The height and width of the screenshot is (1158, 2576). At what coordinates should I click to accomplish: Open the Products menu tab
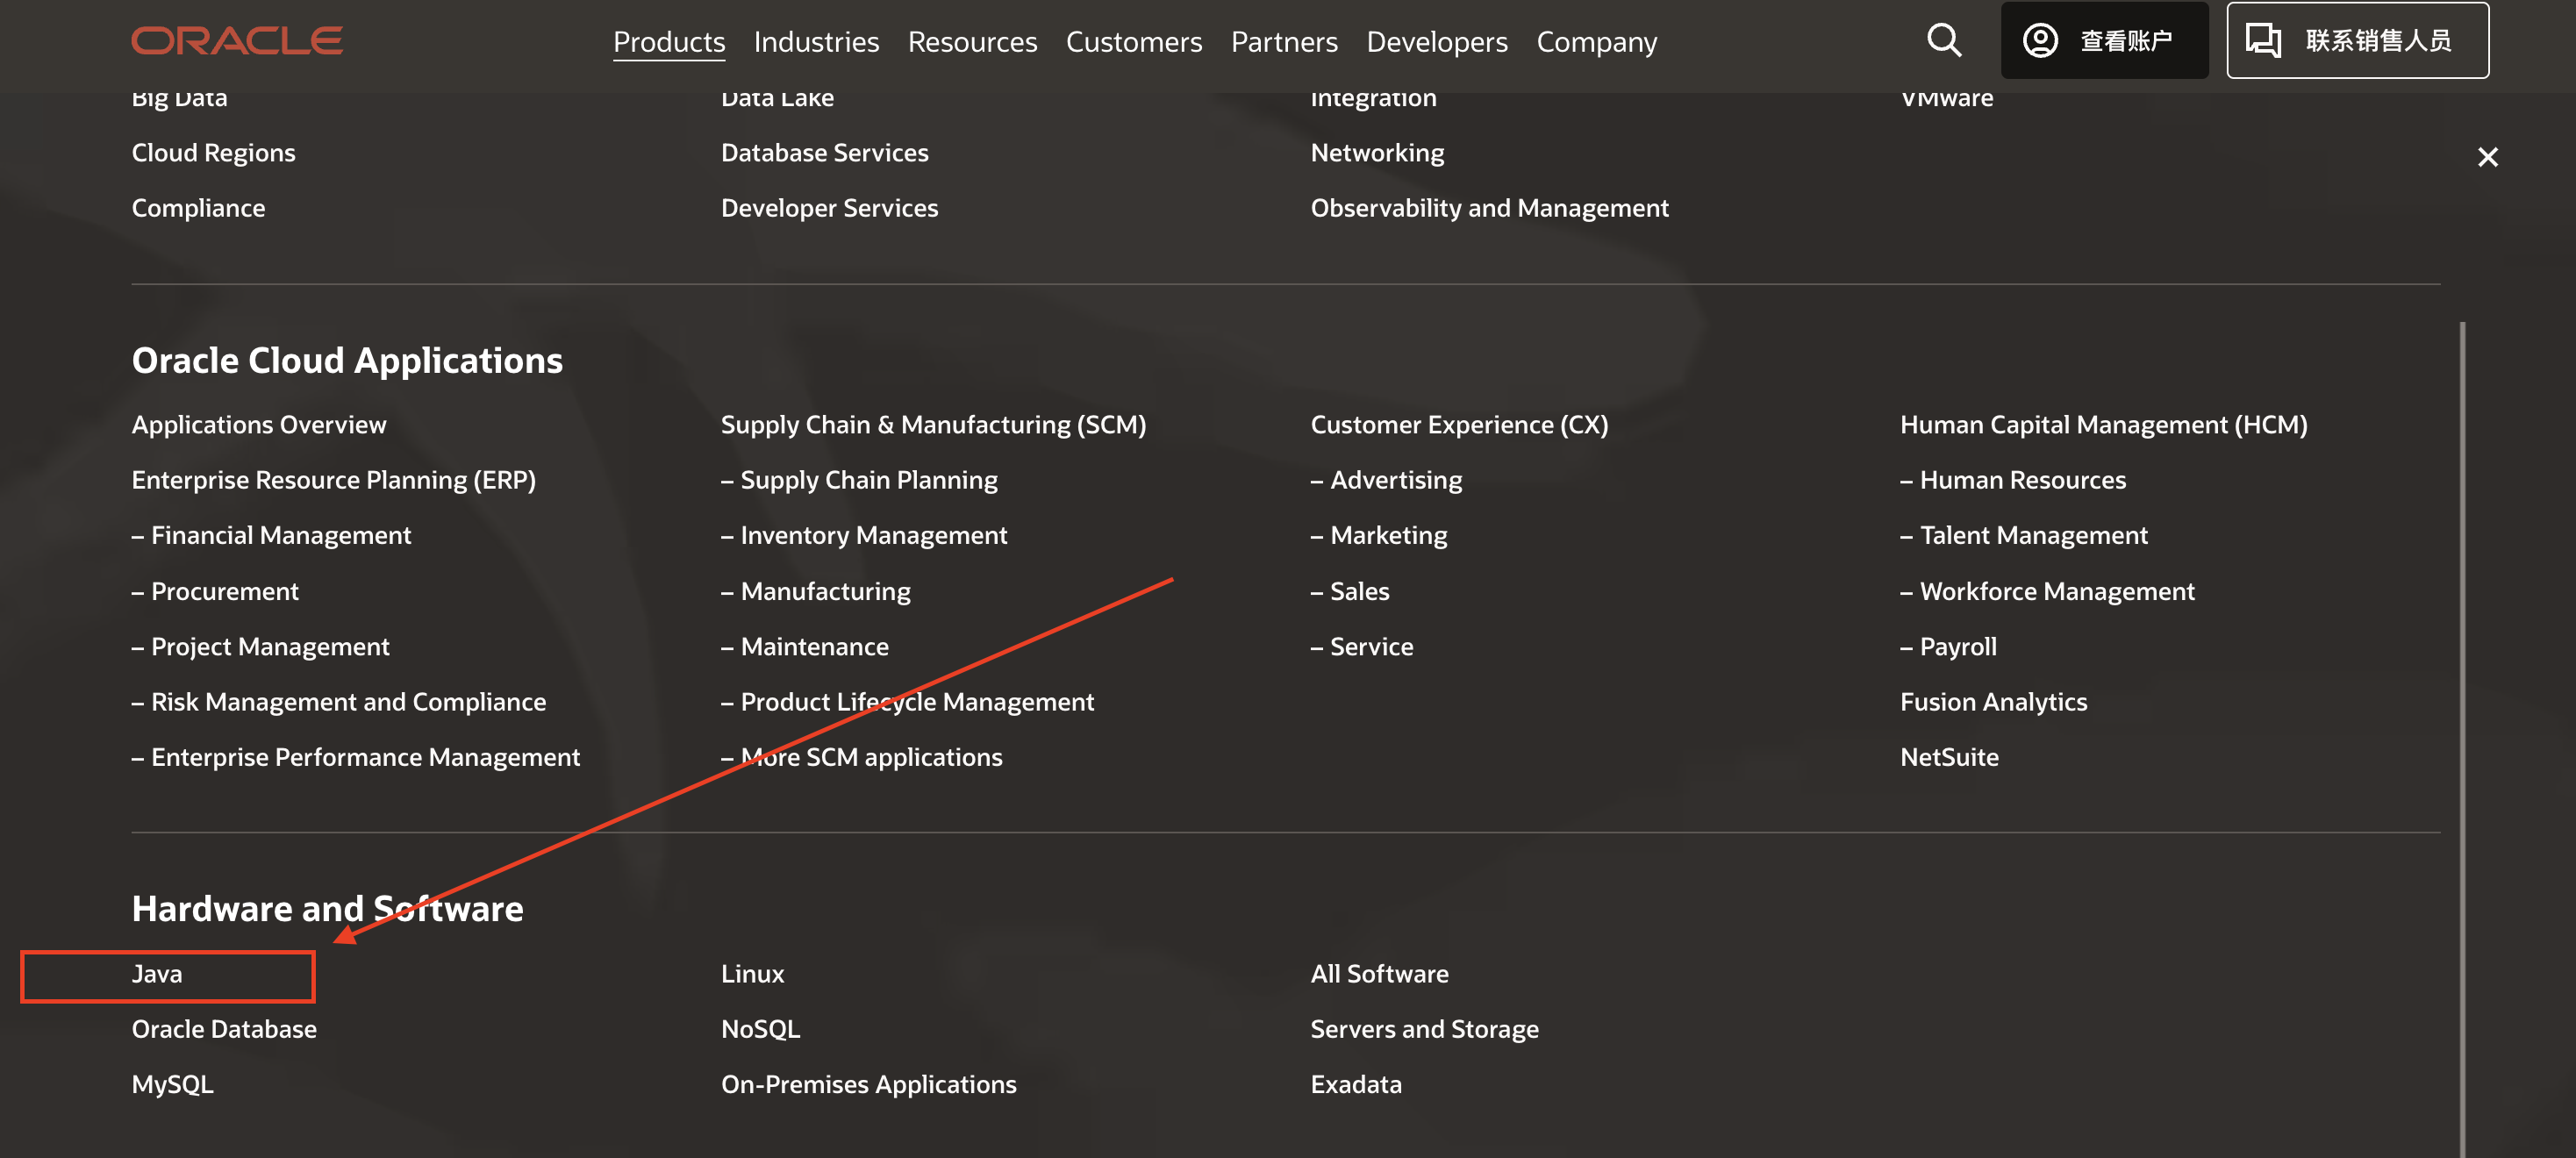(668, 42)
